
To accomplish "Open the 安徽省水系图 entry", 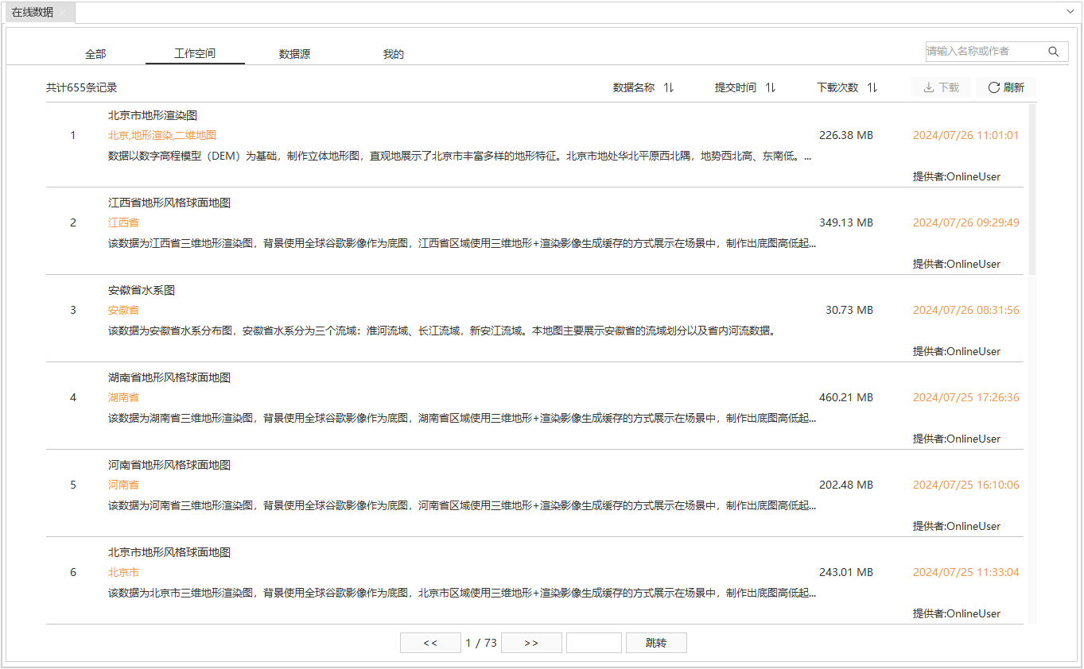I will pos(142,290).
